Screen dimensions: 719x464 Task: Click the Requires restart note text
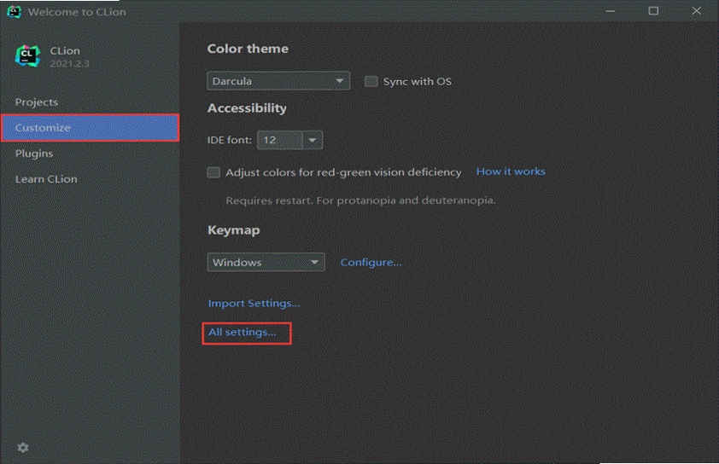click(x=360, y=200)
